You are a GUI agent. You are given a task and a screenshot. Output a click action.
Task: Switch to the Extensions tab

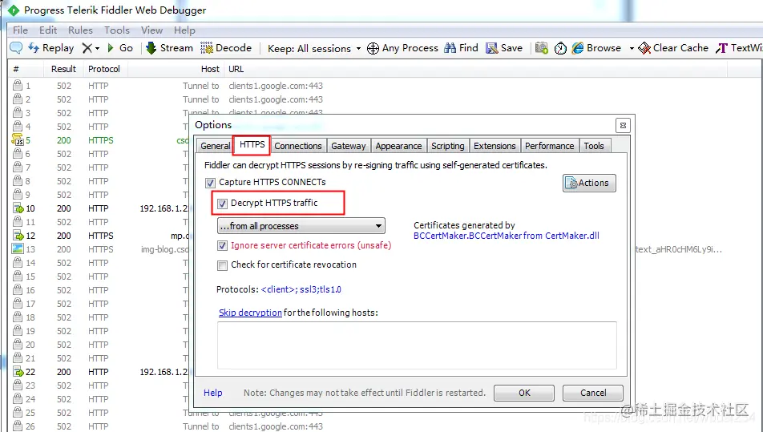495,146
